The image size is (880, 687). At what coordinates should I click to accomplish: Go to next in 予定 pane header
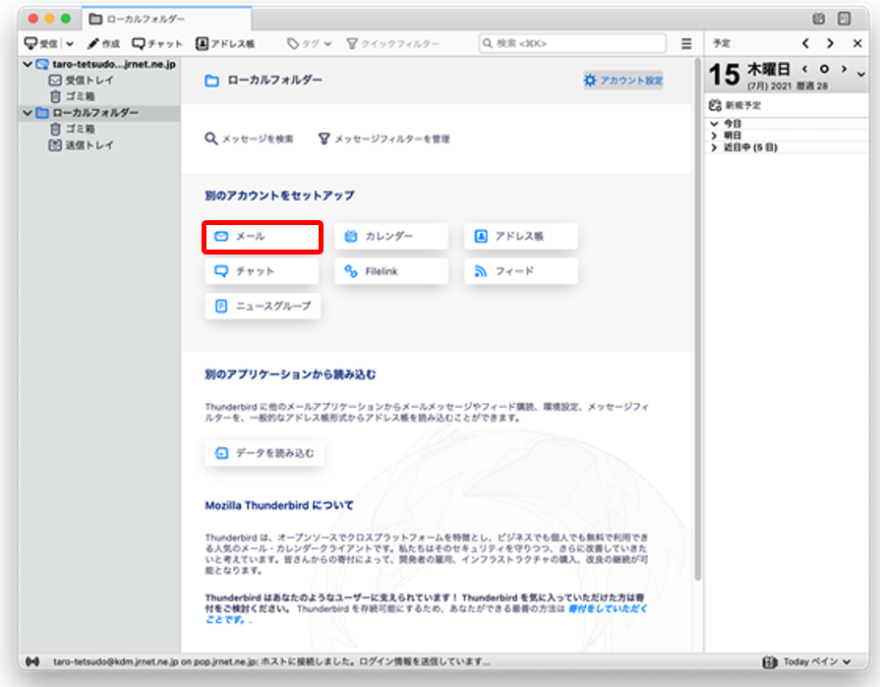[830, 43]
